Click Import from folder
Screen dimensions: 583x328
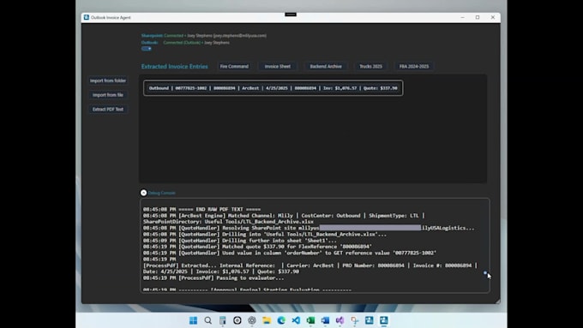108,81
